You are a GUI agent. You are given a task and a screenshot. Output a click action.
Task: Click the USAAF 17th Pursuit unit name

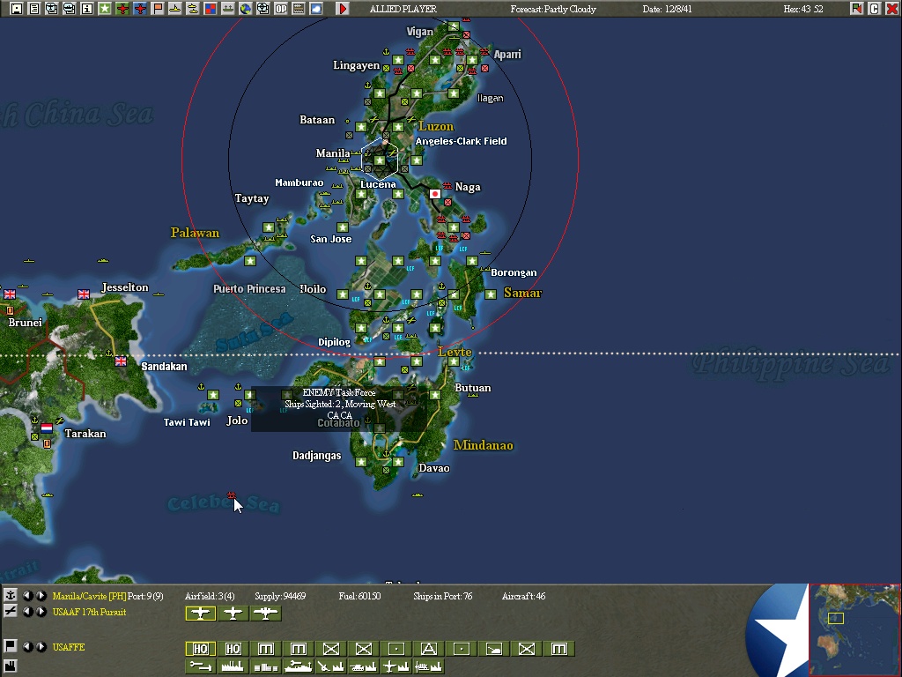(89, 612)
